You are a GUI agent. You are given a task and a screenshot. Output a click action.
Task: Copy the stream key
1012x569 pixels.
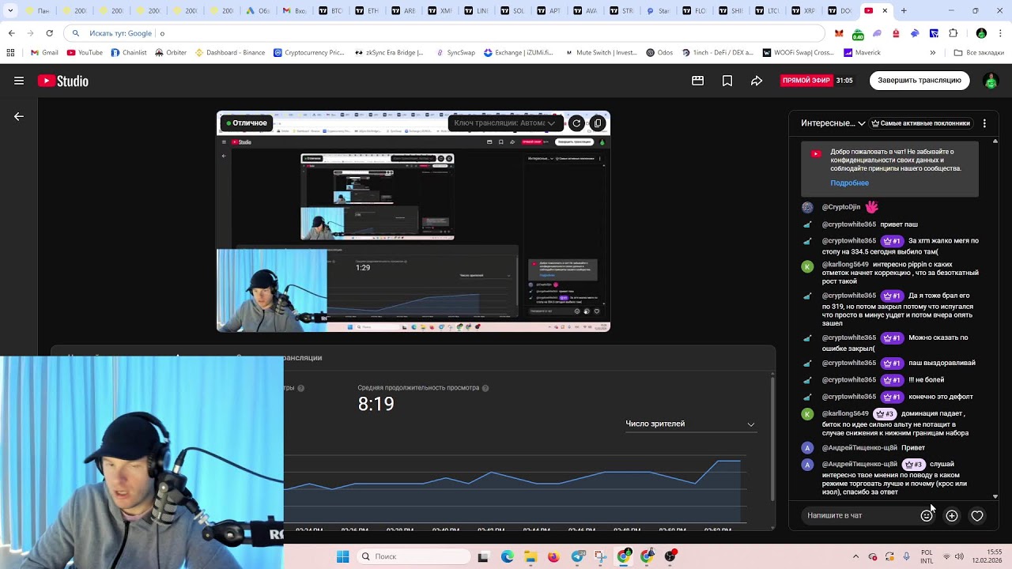[x=598, y=122]
